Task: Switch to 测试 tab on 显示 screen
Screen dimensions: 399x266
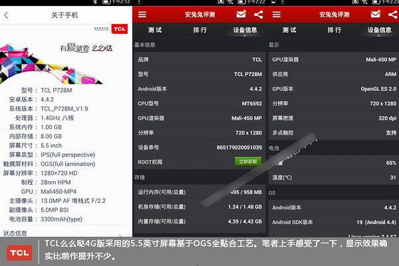Action: coord(289,30)
